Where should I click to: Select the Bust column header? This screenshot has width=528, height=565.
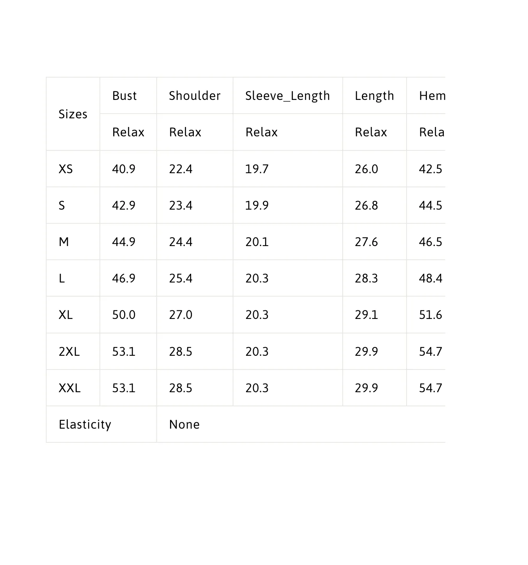(x=125, y=96)
